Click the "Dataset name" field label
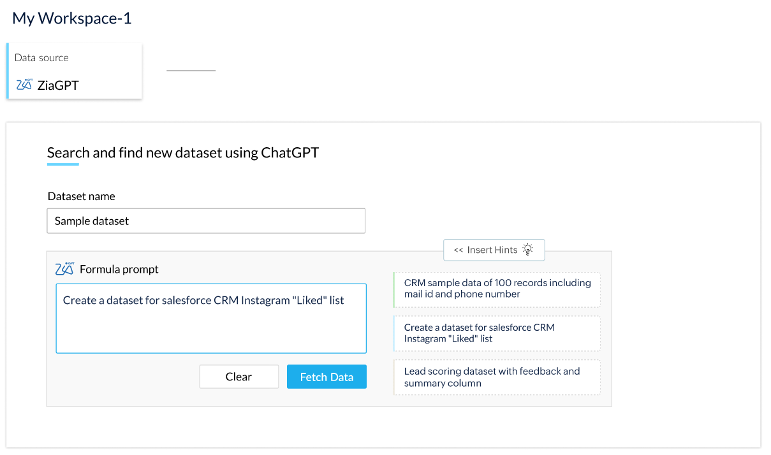 (x=81, y=196)
